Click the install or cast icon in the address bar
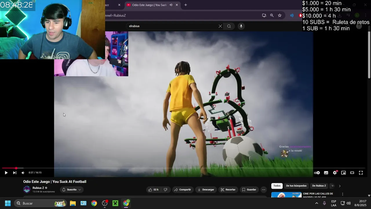Viewport: 371px width, 209px height. 264,15
